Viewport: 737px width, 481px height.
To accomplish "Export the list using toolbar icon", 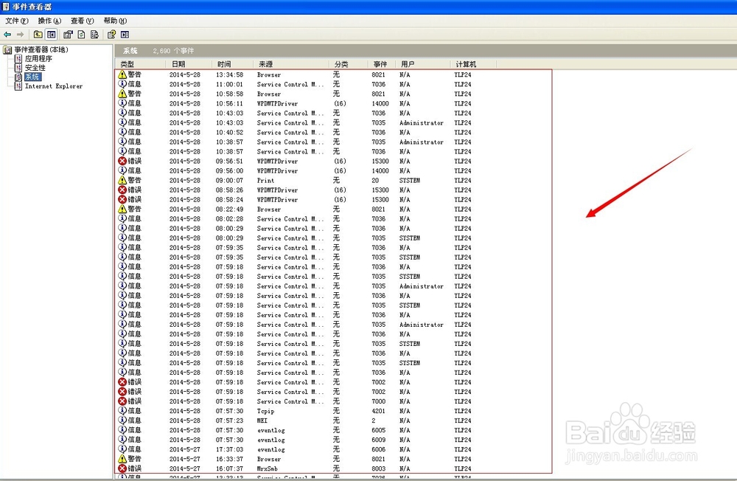I will [x=94, y=35].
